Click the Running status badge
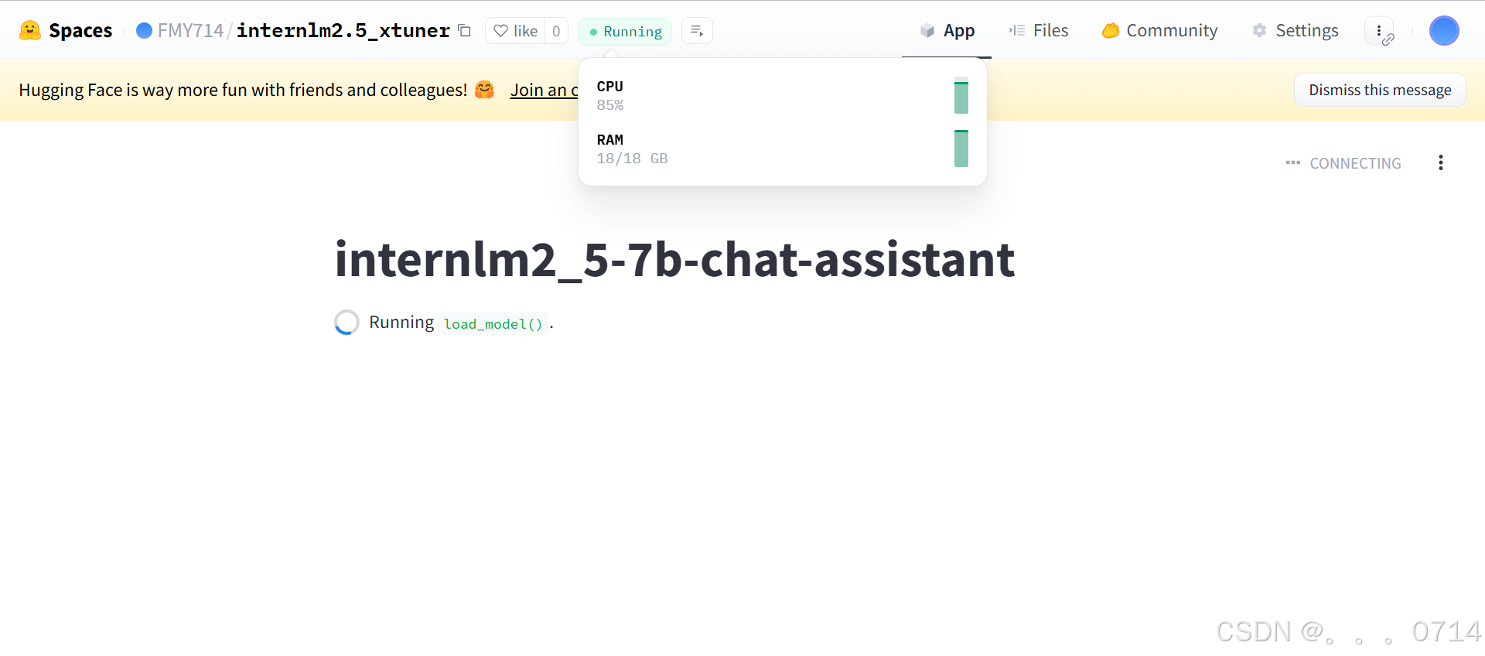1485x656 pixels. click(625, 32)
